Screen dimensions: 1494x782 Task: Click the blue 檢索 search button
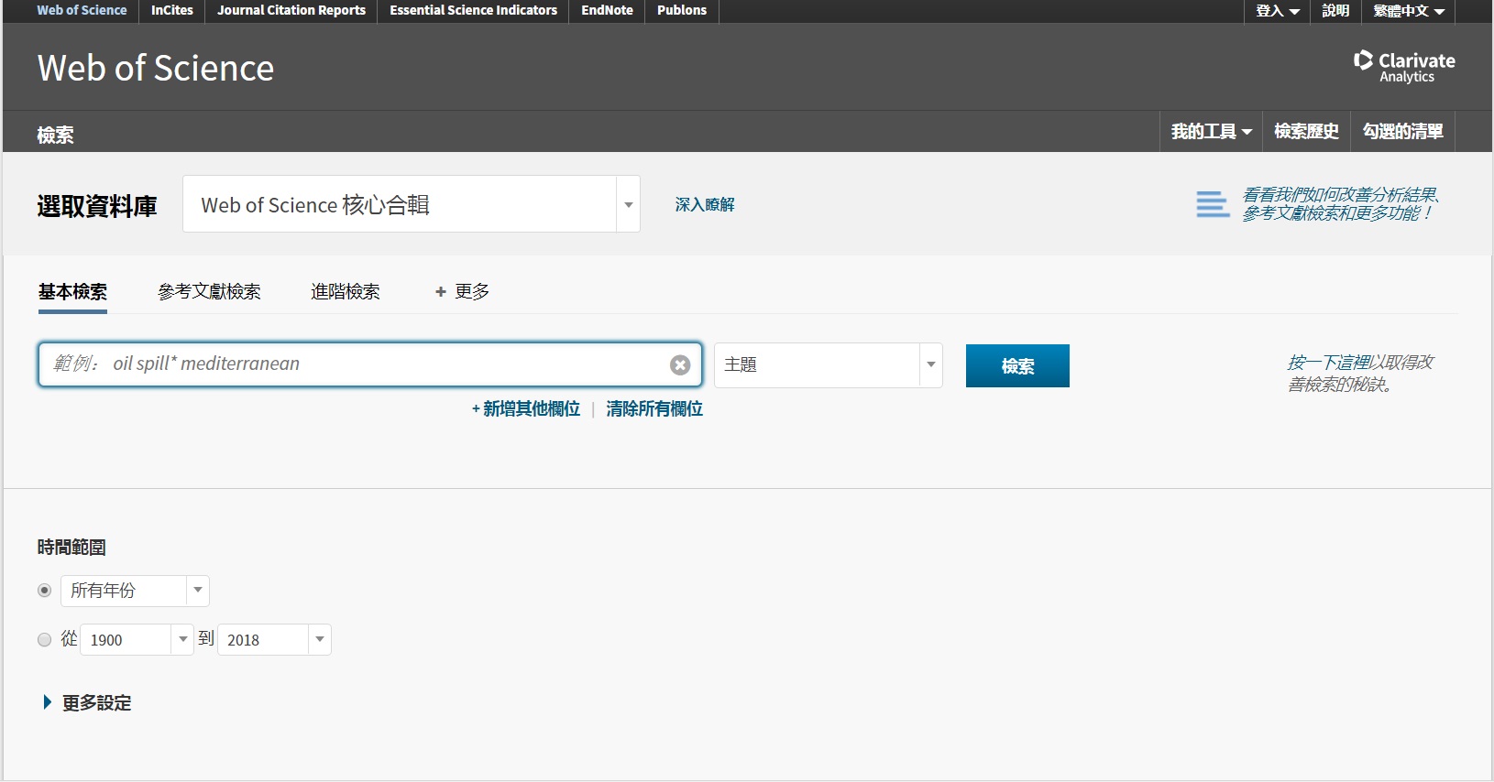pyautogui.click(x=1017, y=365)
